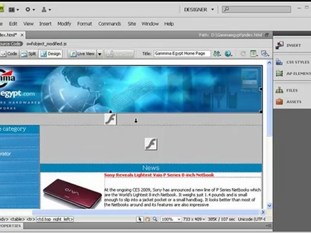Open related file swfobject_modified.js
The image size is (311, 233).
tap(46, 44)
